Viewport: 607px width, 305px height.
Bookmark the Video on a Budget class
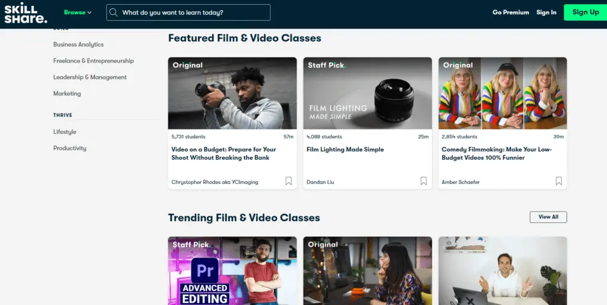(289, 181)
